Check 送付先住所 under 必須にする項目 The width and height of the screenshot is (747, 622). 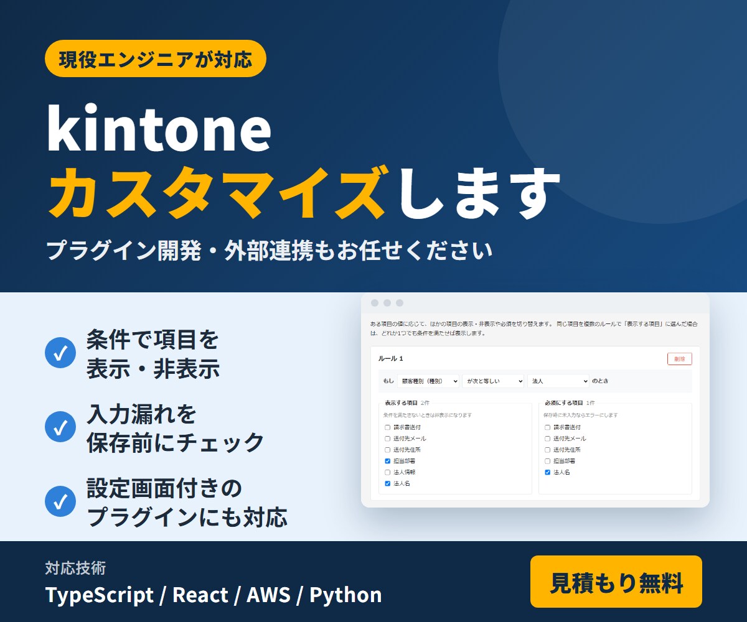(x=547, y=450)
